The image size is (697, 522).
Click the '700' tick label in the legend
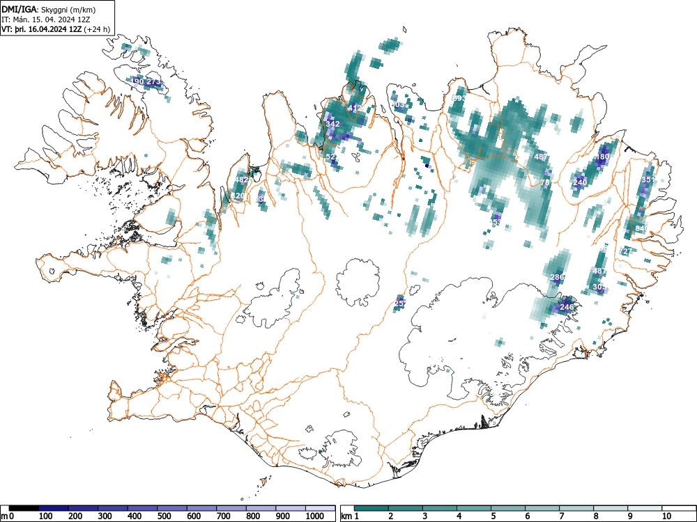tap(223, 516)
